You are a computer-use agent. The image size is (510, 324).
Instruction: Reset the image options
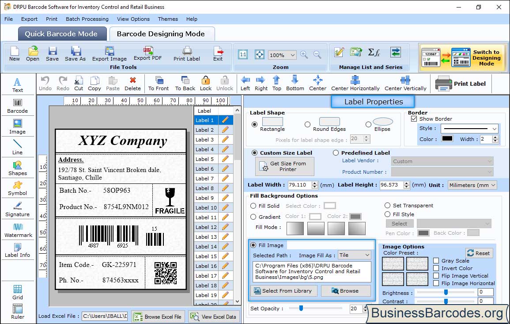479,253
